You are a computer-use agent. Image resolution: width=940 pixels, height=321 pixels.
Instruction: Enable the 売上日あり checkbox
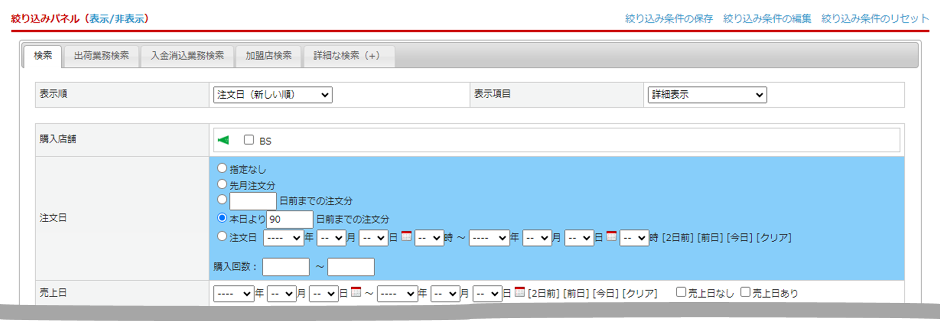pyautogui.click(x=745, y=292)
